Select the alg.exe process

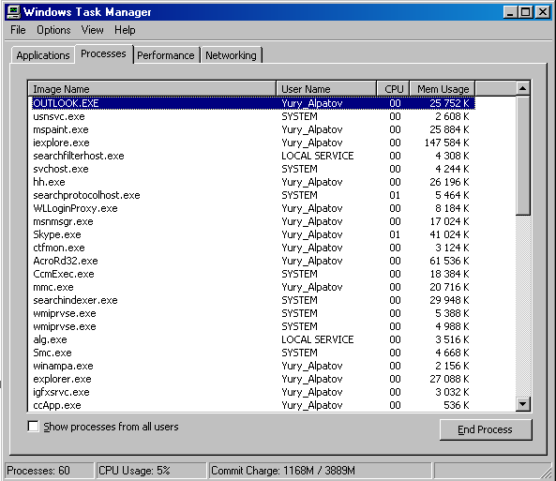tap(253, 339)
